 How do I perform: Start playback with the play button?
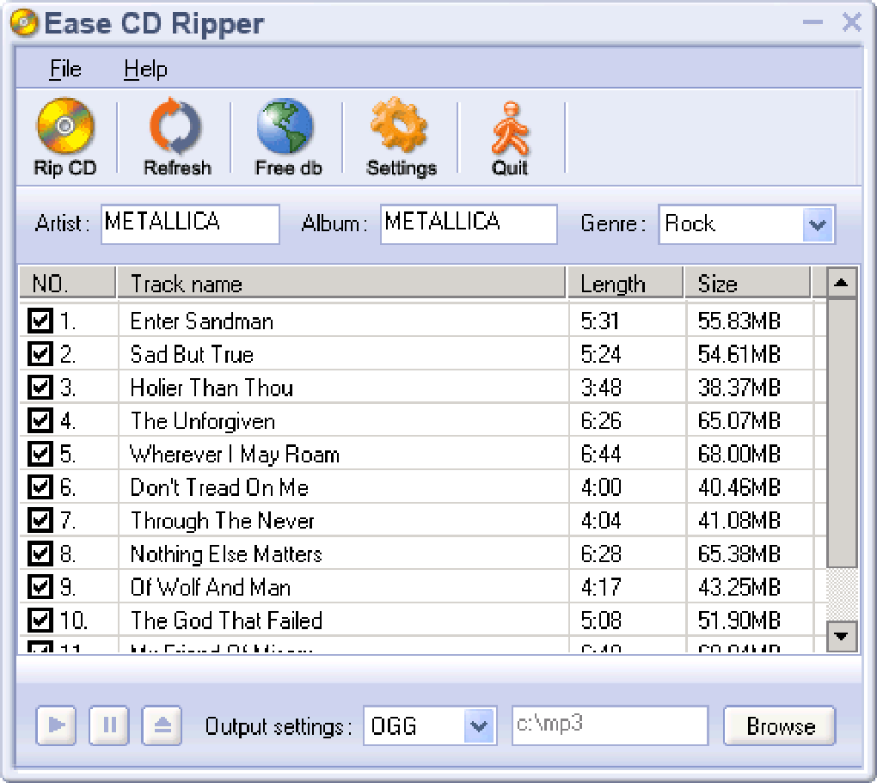coord(56,725)
